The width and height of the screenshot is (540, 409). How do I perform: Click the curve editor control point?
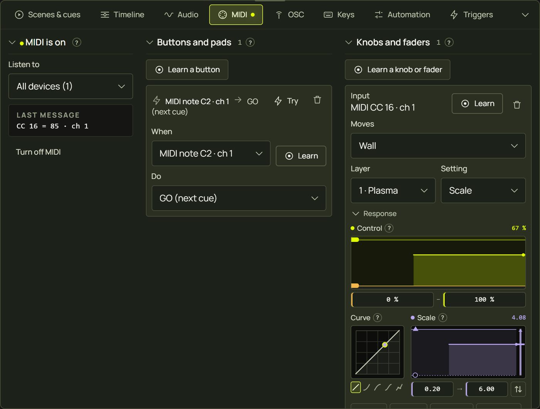click(x=385, y=345)
